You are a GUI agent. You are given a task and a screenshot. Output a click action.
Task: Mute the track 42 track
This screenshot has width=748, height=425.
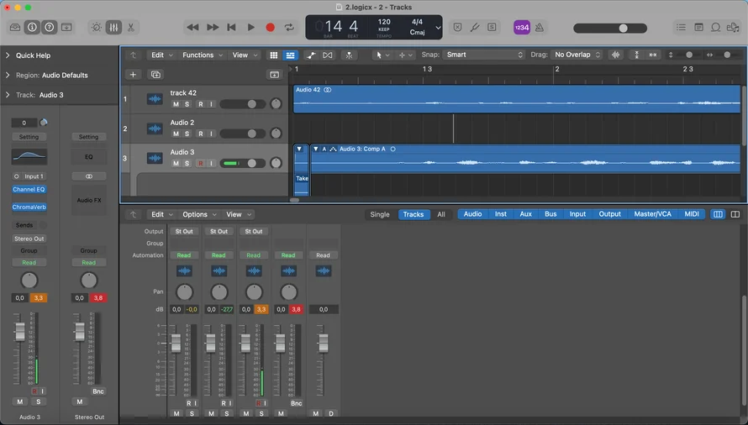pos(176,104)
